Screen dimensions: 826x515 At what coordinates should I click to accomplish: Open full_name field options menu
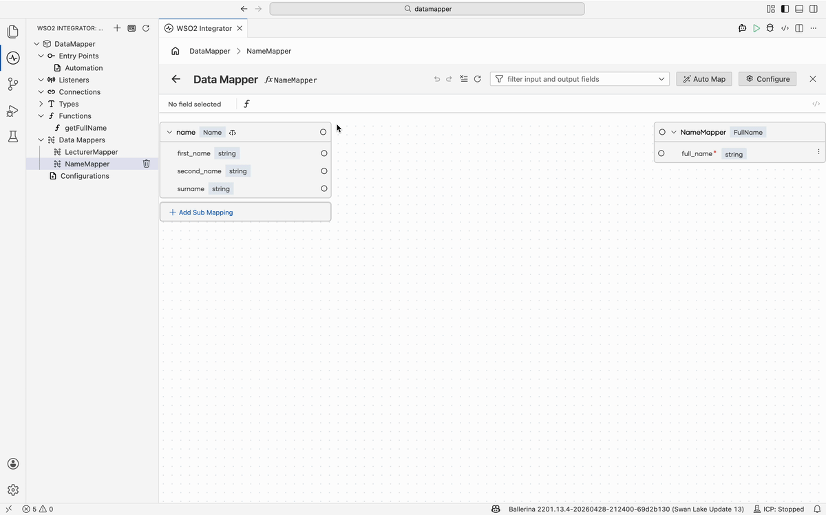pyautogui.click(x=818, y=151)
